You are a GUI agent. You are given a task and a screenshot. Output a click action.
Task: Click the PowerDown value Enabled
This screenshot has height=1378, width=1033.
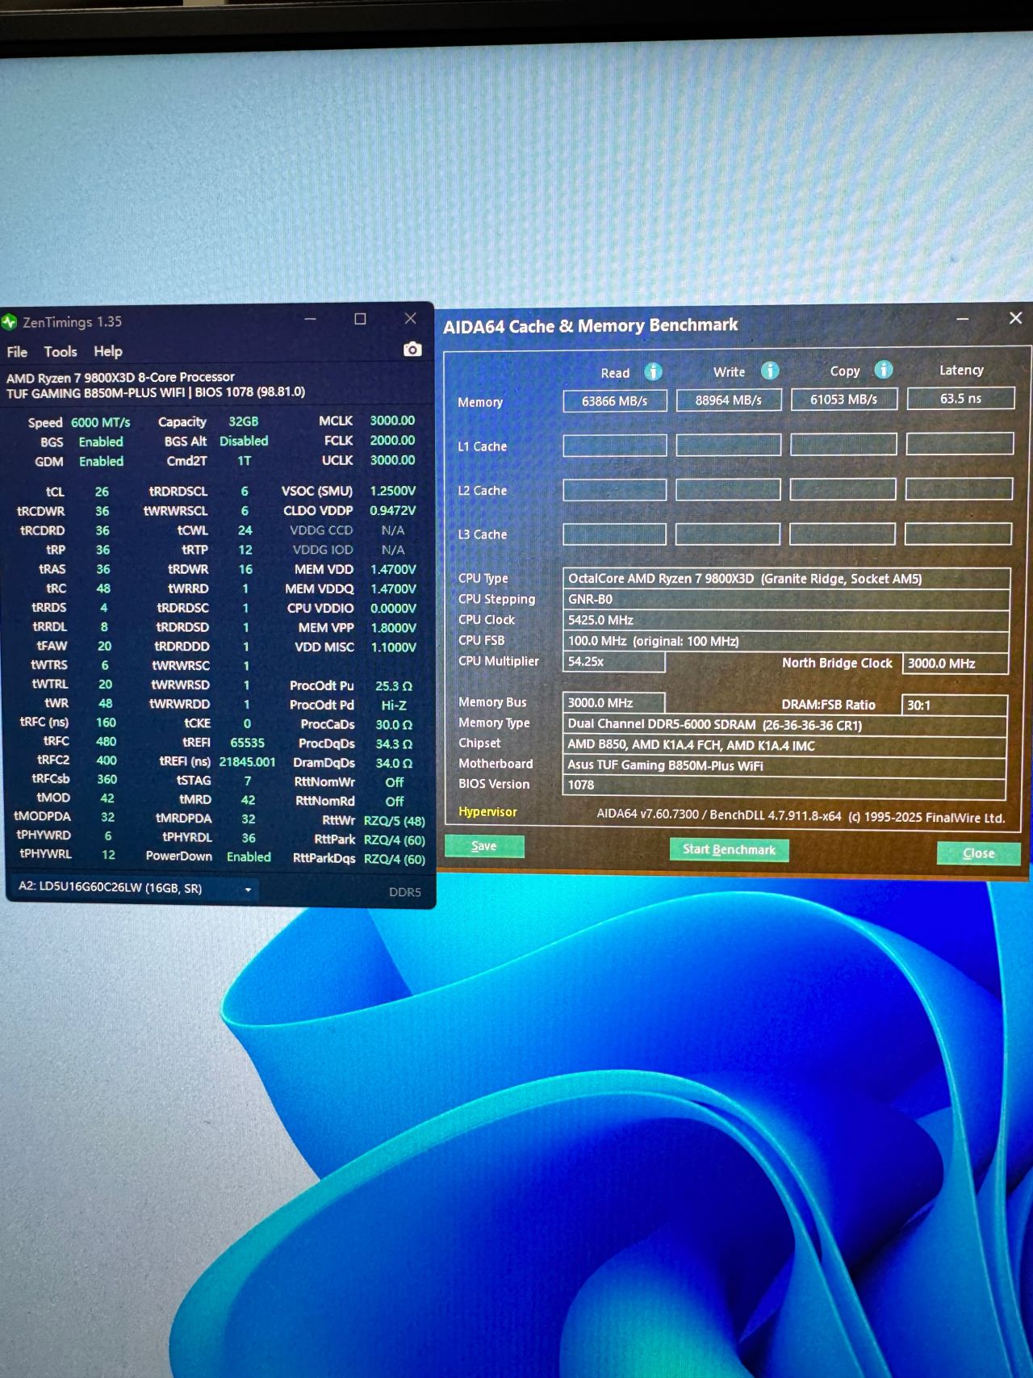pyautogui.click(x=249, y=857)
